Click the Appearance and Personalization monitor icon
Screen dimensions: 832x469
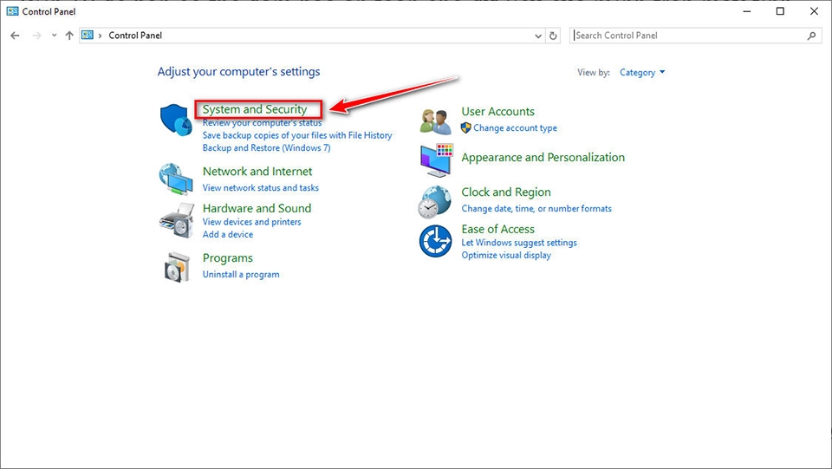pos(435,160)
